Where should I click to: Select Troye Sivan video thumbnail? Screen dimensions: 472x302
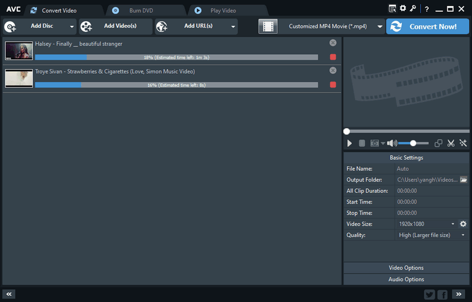pyautogui.click(x=19, y=78)
